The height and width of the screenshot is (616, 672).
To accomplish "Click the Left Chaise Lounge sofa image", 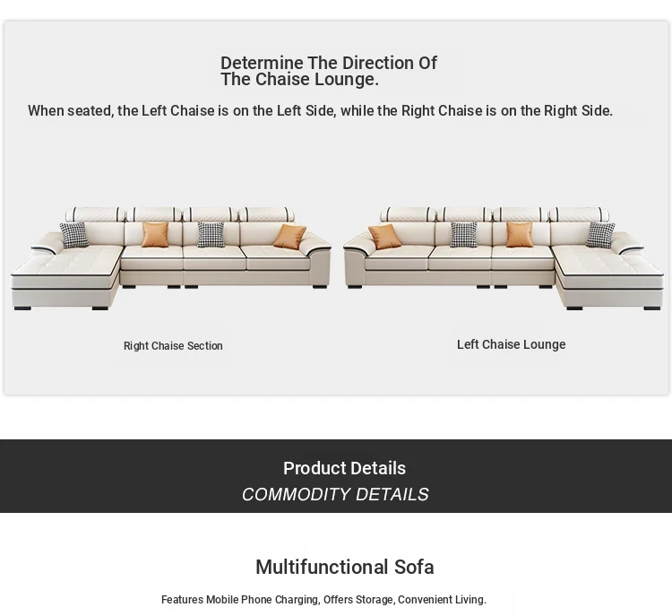I will click(504, 258).
